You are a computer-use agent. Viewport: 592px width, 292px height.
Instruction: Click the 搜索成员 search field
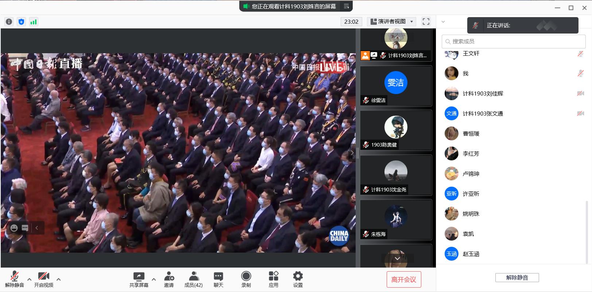click(514, 42)
